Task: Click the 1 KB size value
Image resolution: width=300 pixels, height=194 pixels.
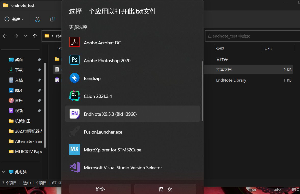Action: [x=287, y=80]
